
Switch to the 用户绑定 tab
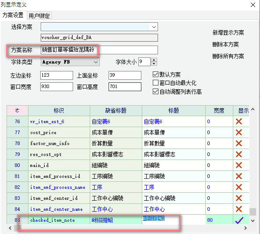[39, 16]
